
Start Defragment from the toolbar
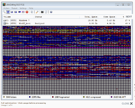click(x=12, y=12)
